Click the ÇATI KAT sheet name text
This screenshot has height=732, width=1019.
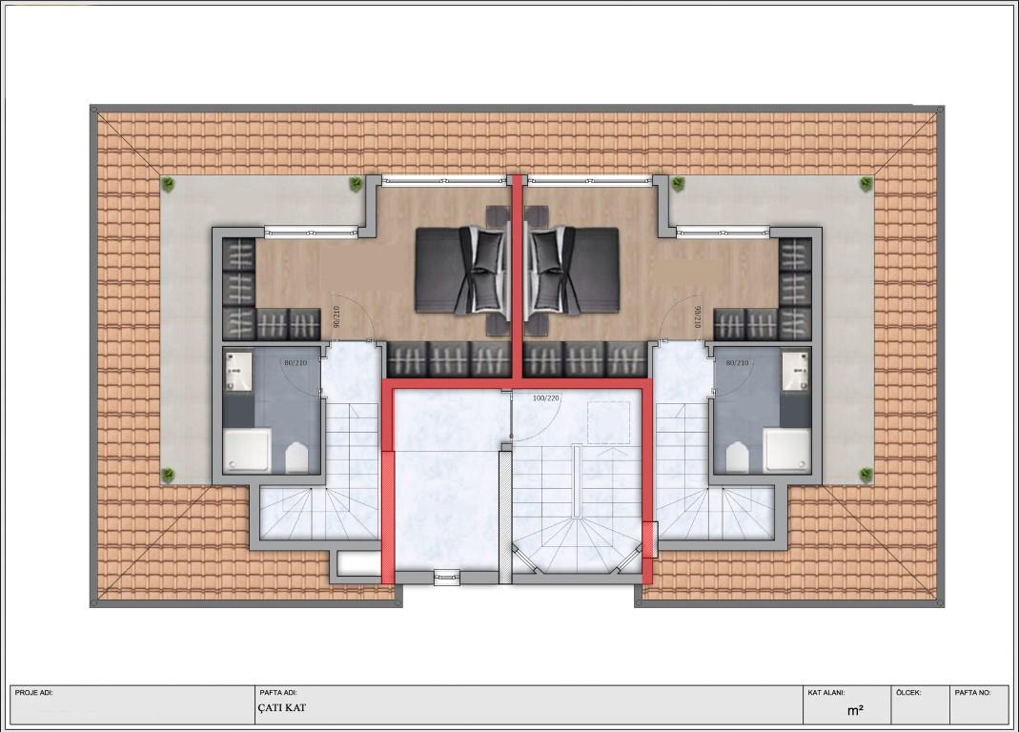[x=282, y=708]
